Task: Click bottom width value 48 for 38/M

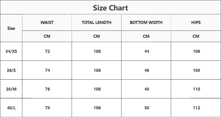Action: point(147,89)
